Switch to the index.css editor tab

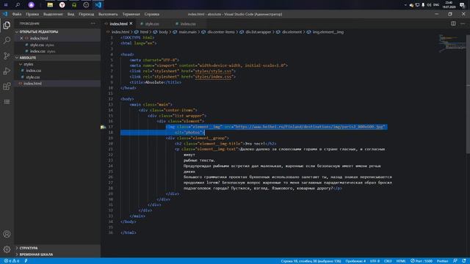point(188,23)
